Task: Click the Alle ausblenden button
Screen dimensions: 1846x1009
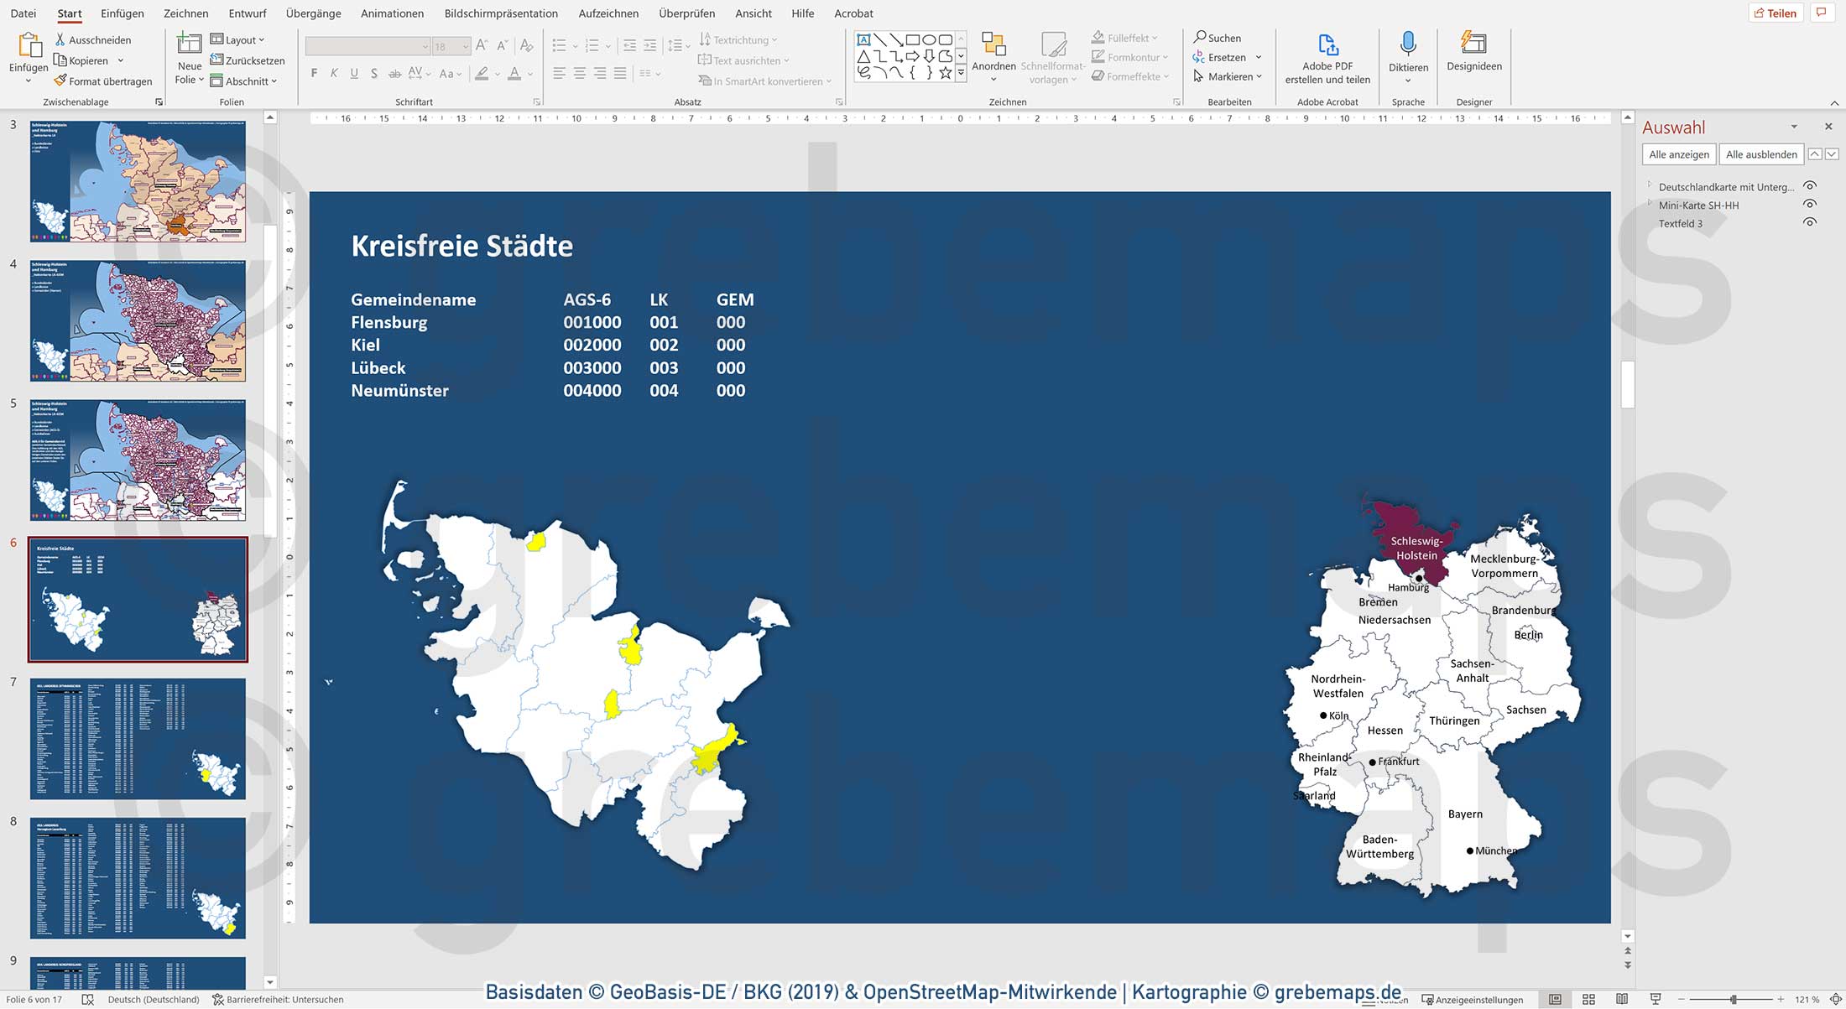Action: 1761,154
